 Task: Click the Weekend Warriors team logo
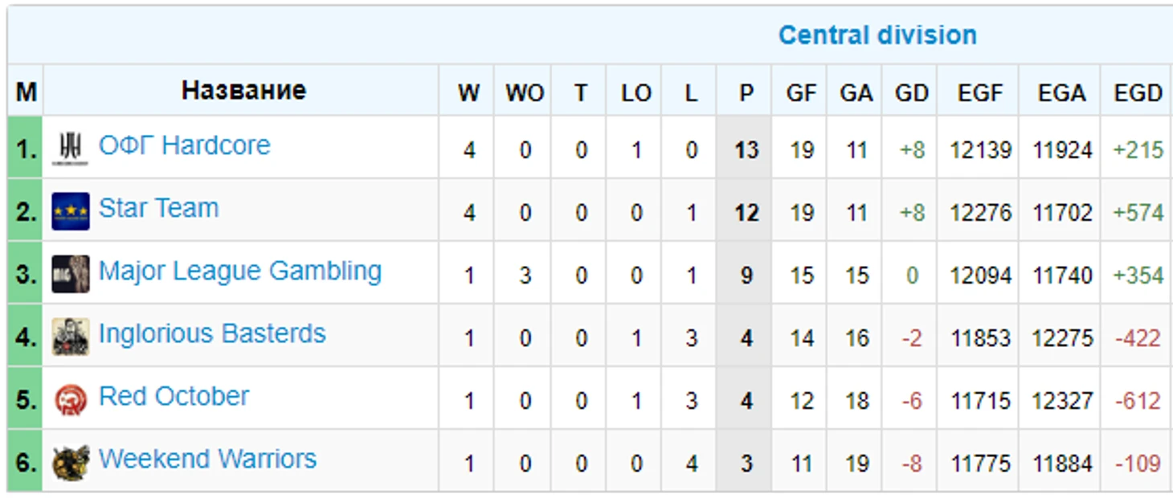71,462
